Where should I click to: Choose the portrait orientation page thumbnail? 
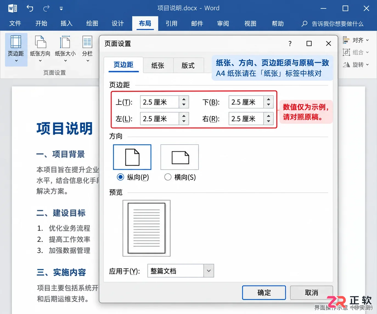(x=132, y=157)
